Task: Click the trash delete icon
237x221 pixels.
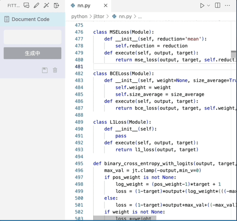Action: point(55,70)
